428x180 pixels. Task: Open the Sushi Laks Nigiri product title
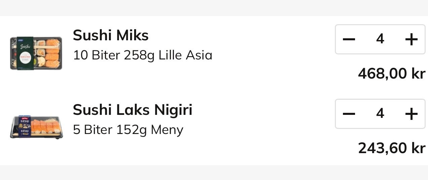coord(132,109)
